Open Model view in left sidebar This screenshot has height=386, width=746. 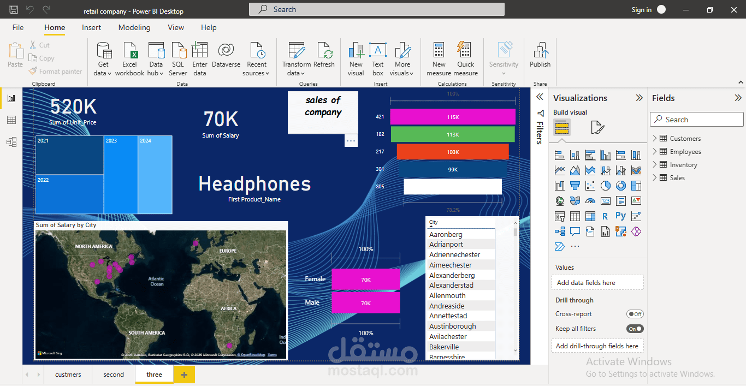pyautogui.click(x=11, y=142)
